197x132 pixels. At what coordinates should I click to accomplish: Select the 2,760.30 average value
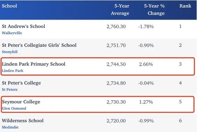coord(116,27)
